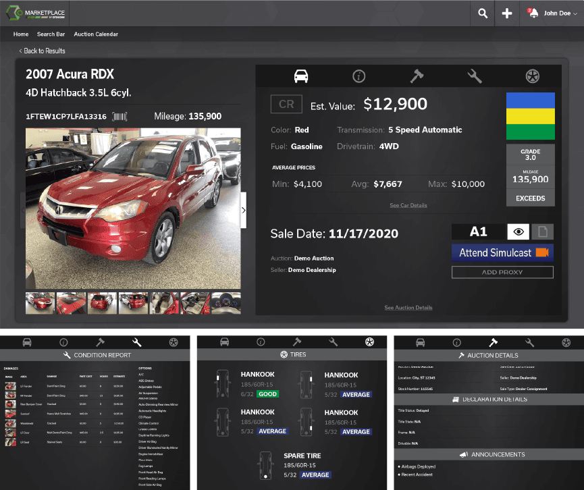Viewport: 584px width, 490px height.
Task: Click wheel icon in Auction Details panel
Action: 566,343
